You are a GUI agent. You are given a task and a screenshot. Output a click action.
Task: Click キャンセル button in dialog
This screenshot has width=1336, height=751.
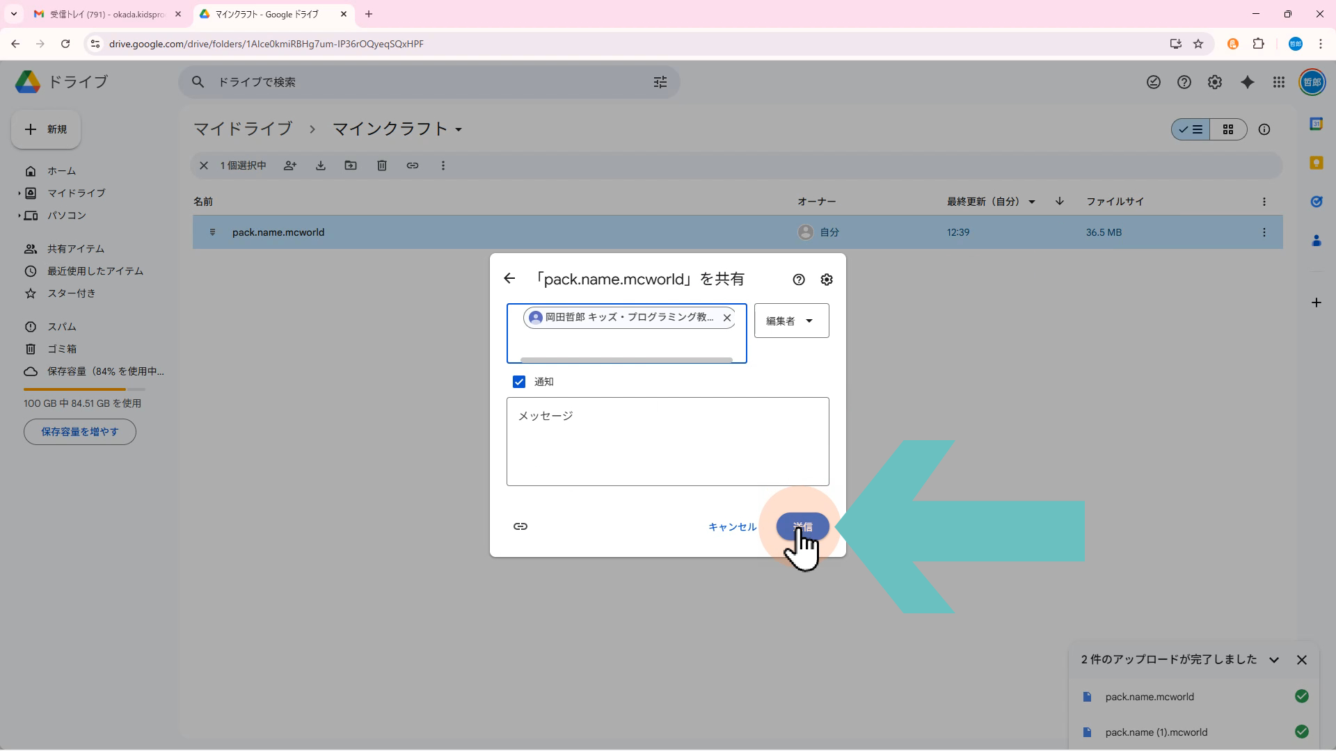point(732,527)
